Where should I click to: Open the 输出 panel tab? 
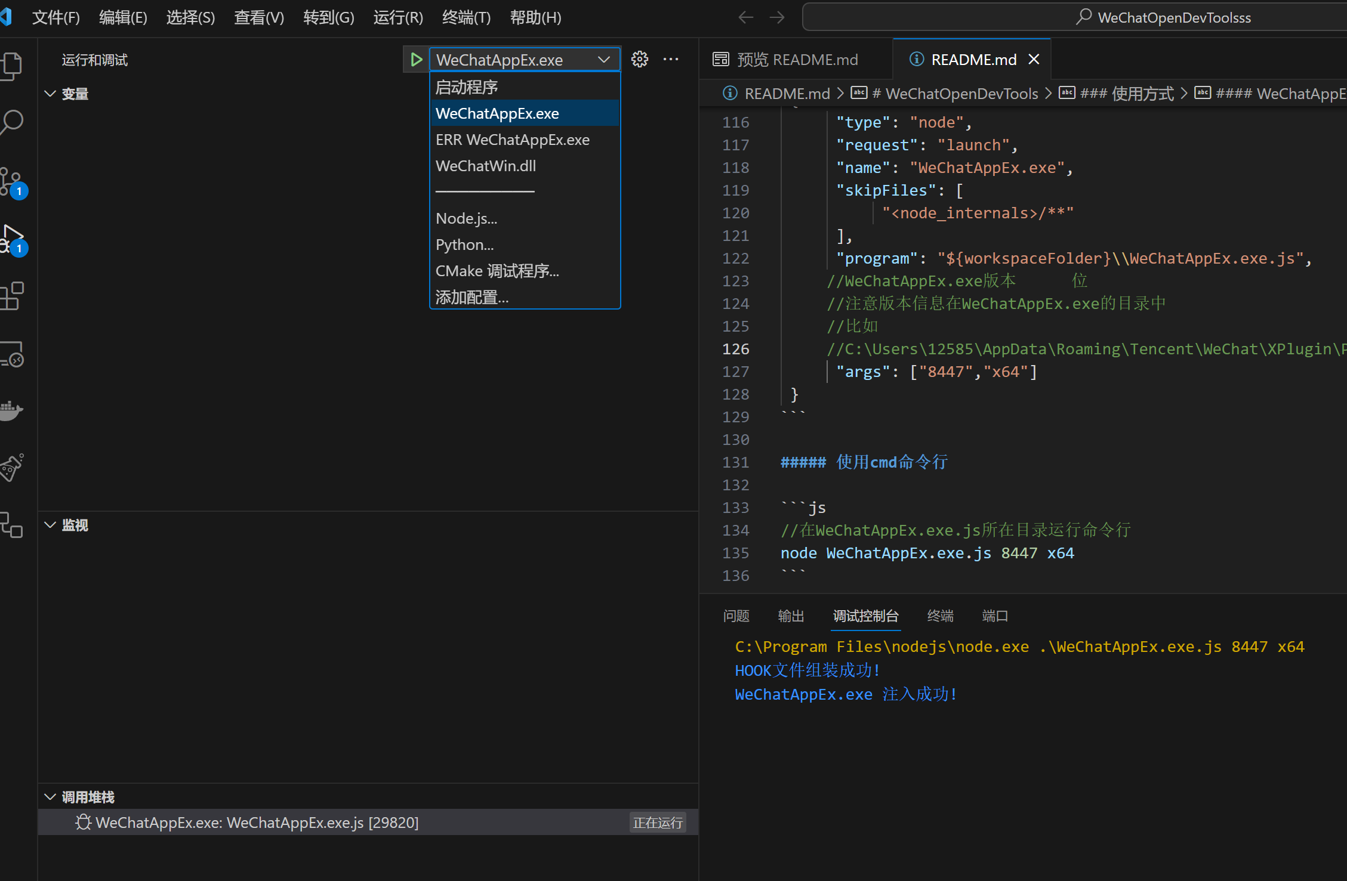point(791,616)
